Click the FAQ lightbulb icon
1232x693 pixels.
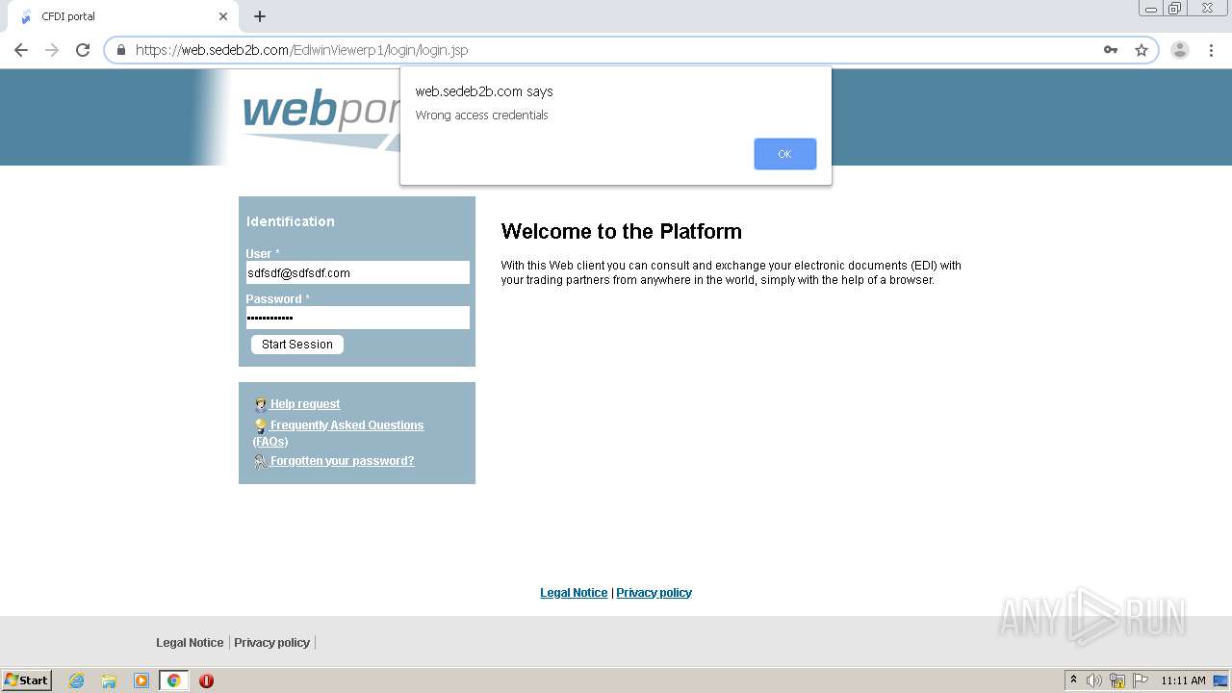pos(261,425)
